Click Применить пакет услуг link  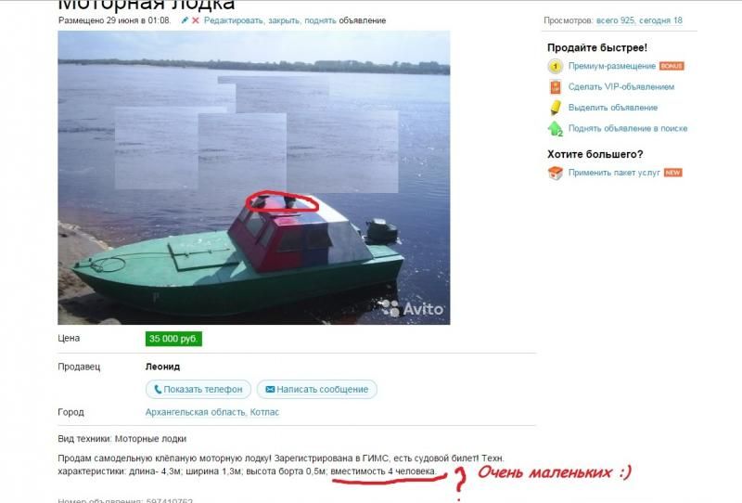(x=614, y=173)
